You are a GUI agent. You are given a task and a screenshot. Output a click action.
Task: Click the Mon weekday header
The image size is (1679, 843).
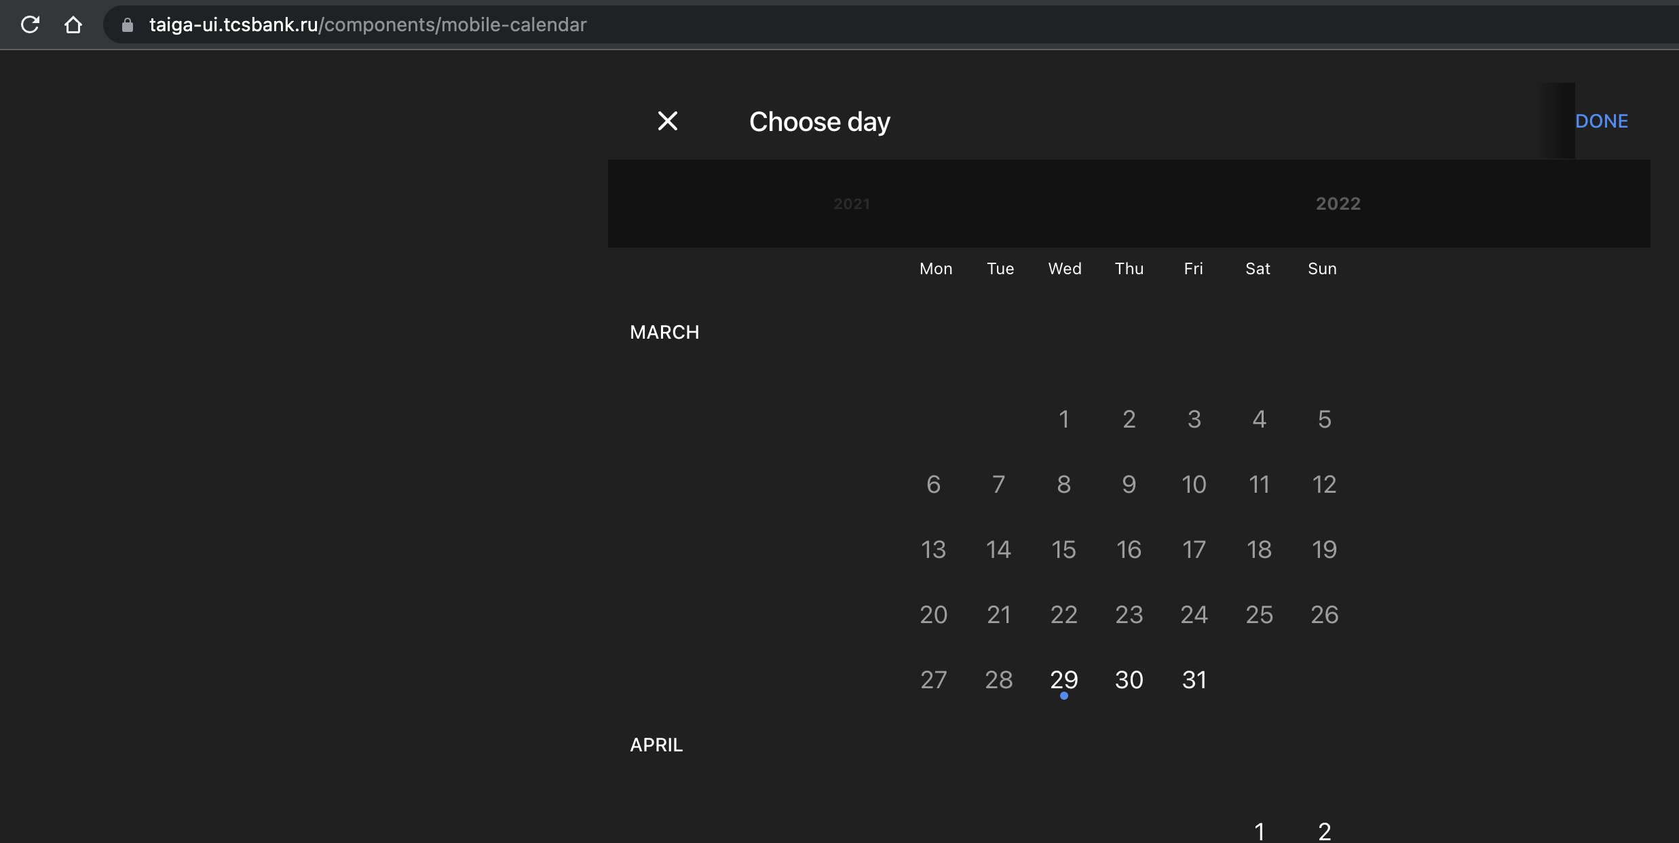(x=935, y=269)
